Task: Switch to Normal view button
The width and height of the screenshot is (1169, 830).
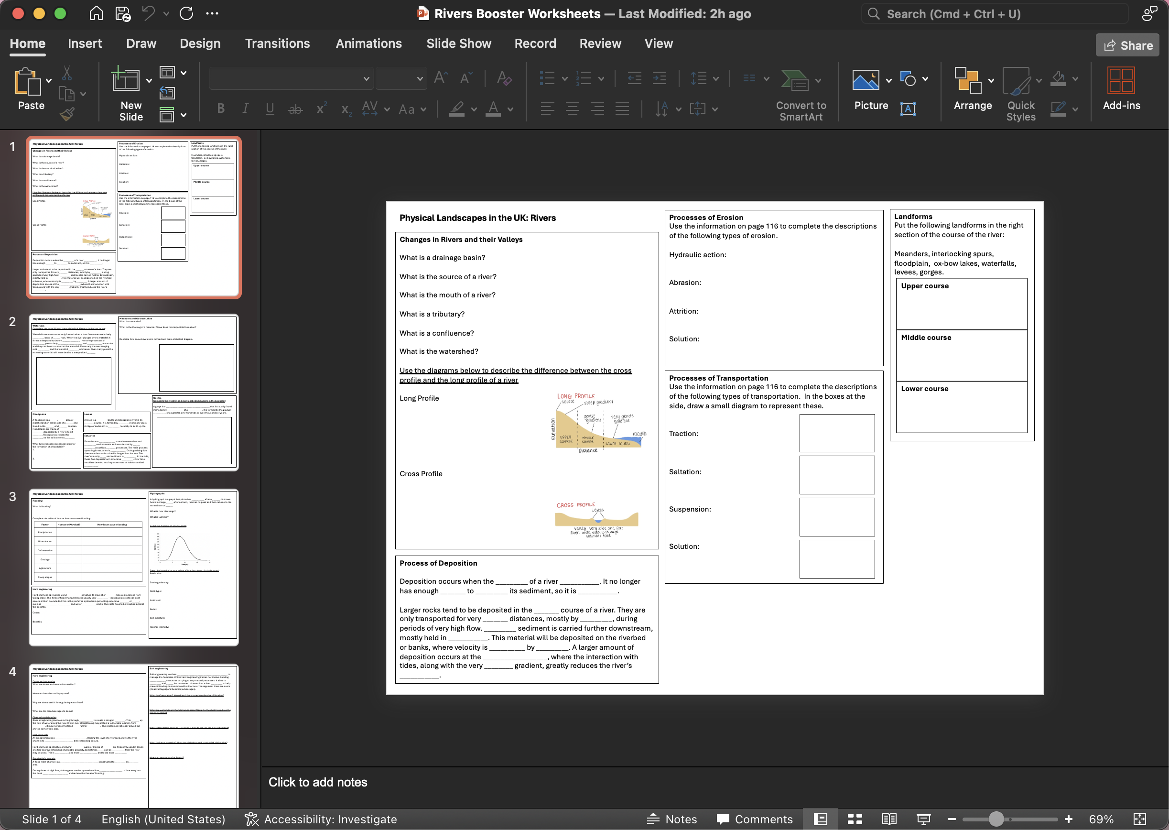Action: (x=820, y=819)
